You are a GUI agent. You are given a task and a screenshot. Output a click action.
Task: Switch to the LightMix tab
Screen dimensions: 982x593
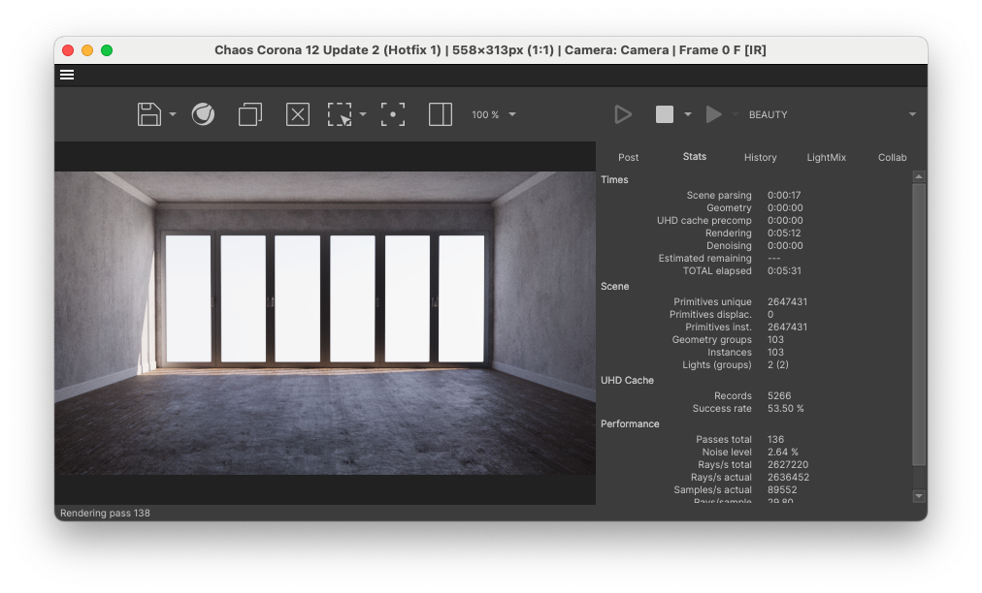click(x=826, y=158)
